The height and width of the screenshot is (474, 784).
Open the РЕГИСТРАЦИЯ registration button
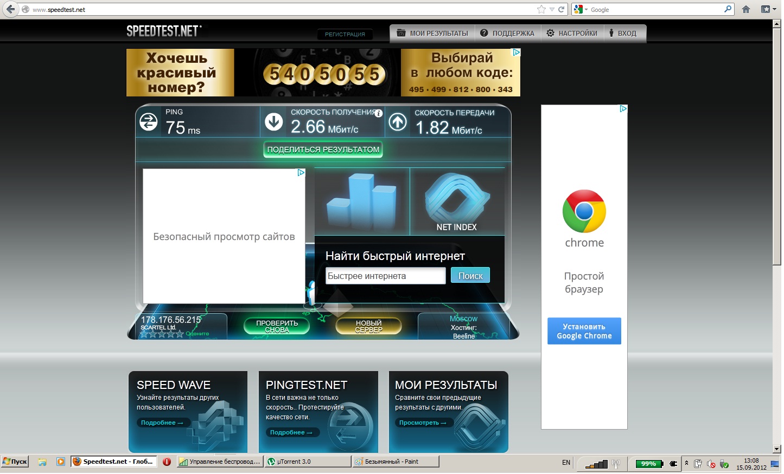point(345,34)
